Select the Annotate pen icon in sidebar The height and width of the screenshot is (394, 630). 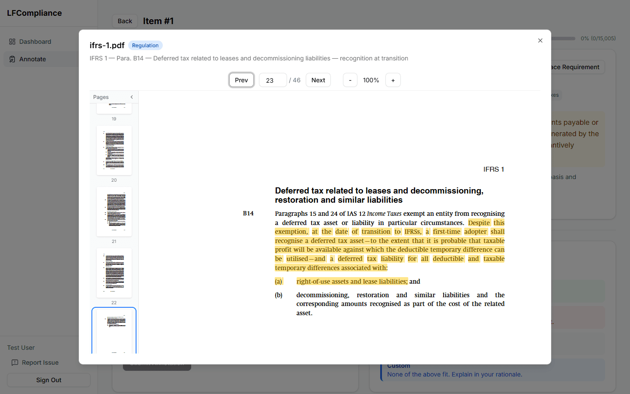click(x=12, y=59)
